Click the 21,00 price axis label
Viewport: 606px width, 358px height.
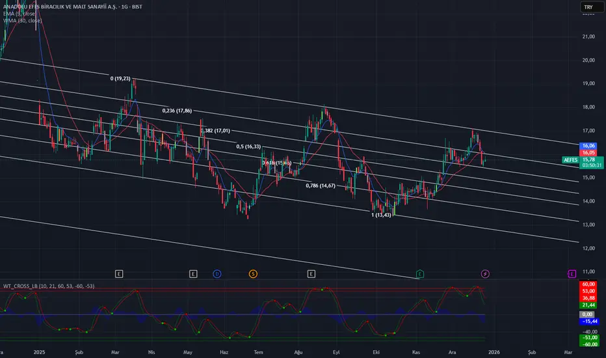(x=588, y=36)
